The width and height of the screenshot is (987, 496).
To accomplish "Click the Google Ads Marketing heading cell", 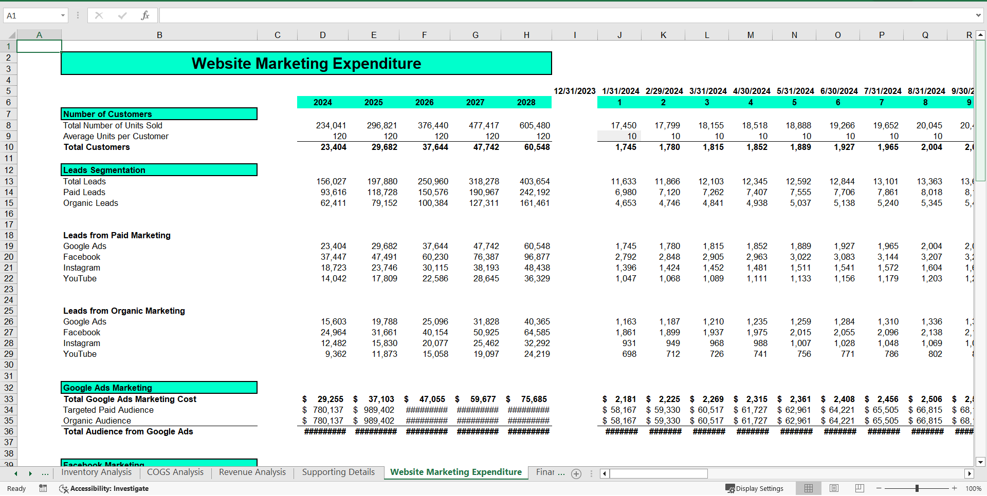I will pos(159,388).
